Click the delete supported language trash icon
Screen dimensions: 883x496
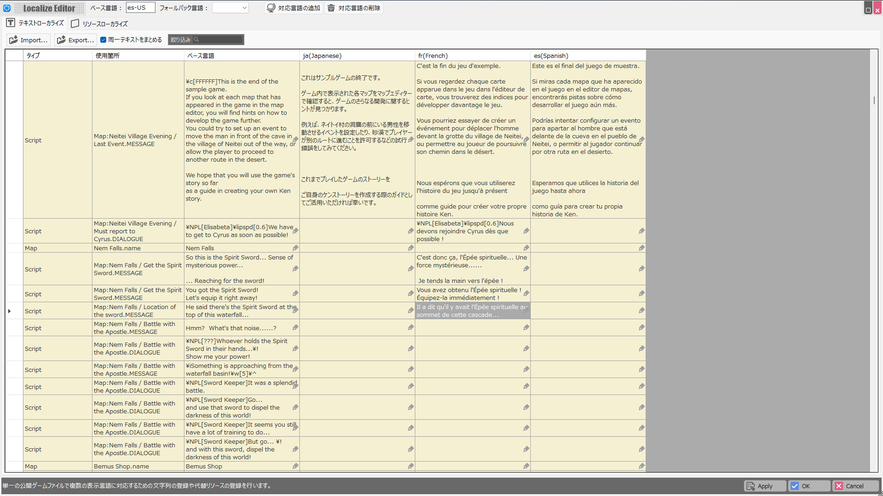331,7
